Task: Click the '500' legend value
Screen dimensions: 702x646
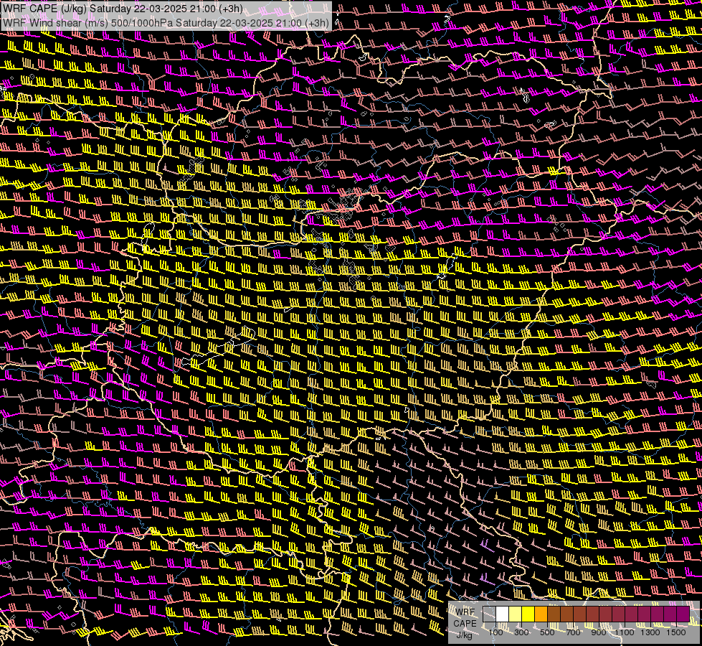Action: click(x=547, y=632)
